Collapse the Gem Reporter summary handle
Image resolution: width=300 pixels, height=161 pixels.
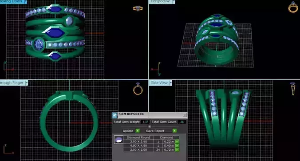coord(150,126)
